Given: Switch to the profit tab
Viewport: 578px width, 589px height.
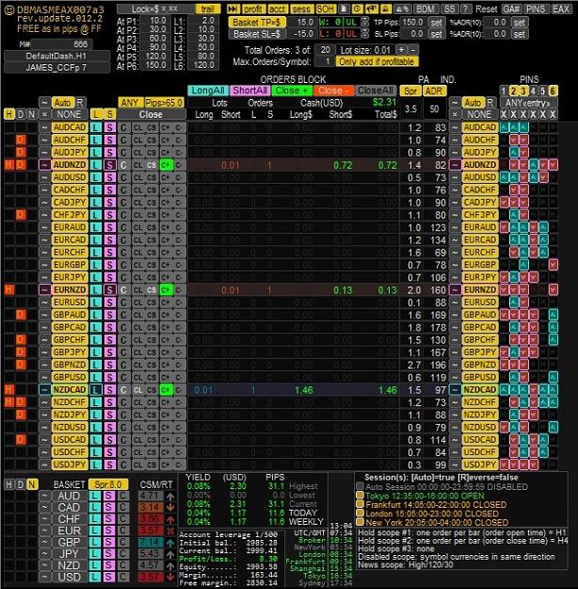Looking at the screenshot, I should (253, 8).
